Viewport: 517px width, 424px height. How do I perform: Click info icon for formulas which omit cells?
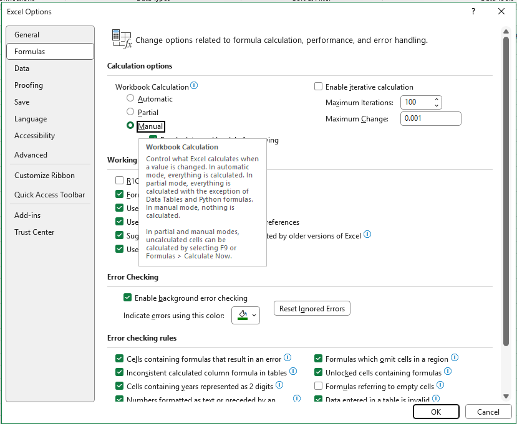tap(455, 357)
